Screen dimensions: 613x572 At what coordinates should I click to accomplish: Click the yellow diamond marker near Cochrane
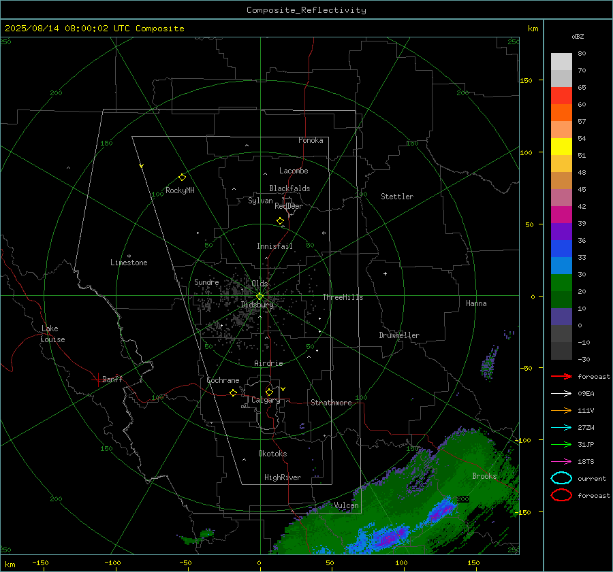tap(233, 392)
